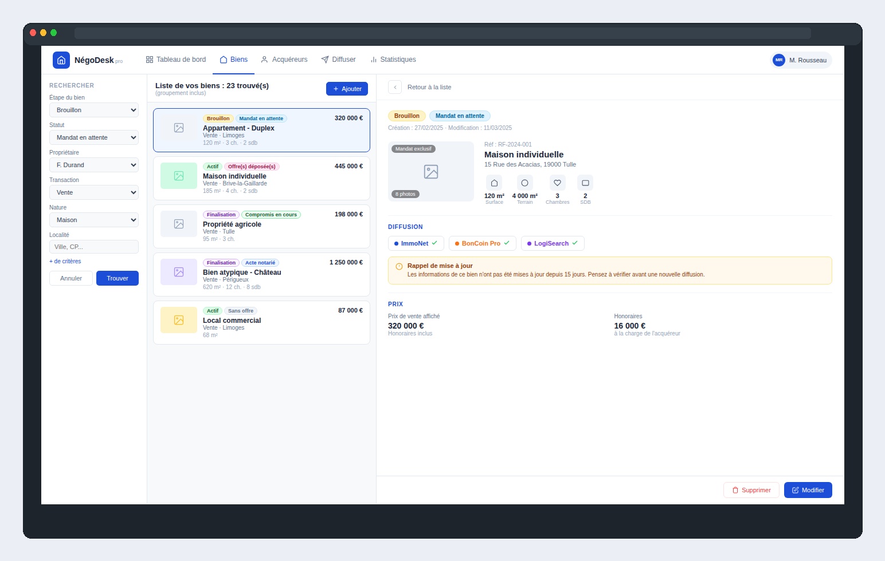
Task: Open the Propriétaire dropdown F. Durand
Action: point(94,165)
